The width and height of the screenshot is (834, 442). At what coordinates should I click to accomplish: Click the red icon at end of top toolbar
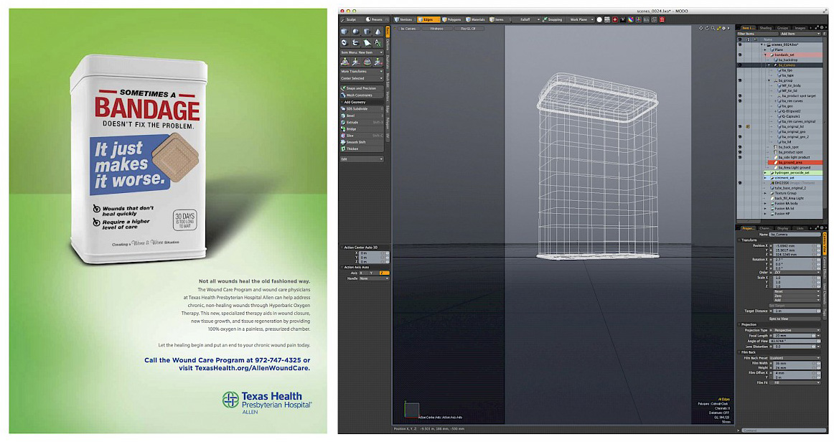pyautogui.click(x=662, y=19)
